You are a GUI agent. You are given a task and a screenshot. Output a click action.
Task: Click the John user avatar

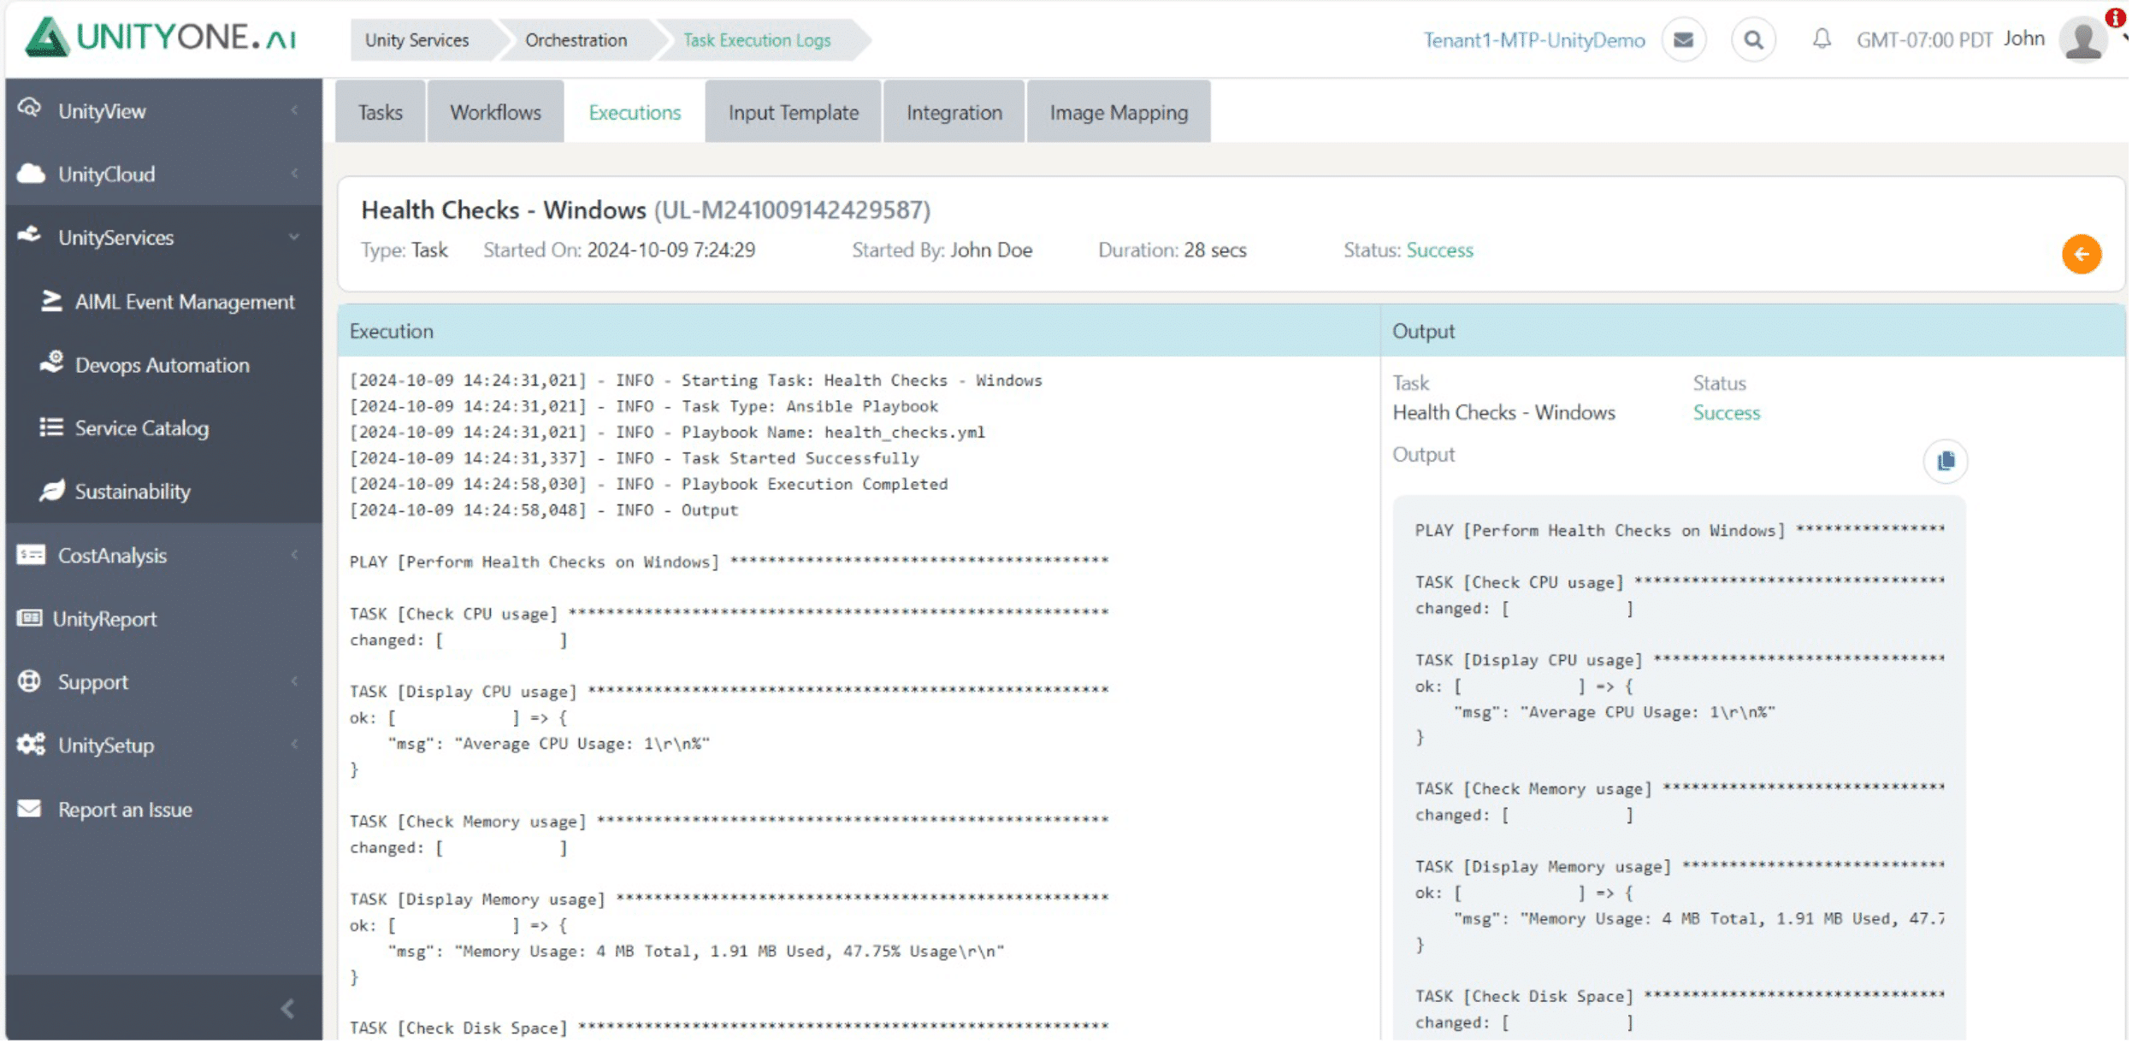2084,39
